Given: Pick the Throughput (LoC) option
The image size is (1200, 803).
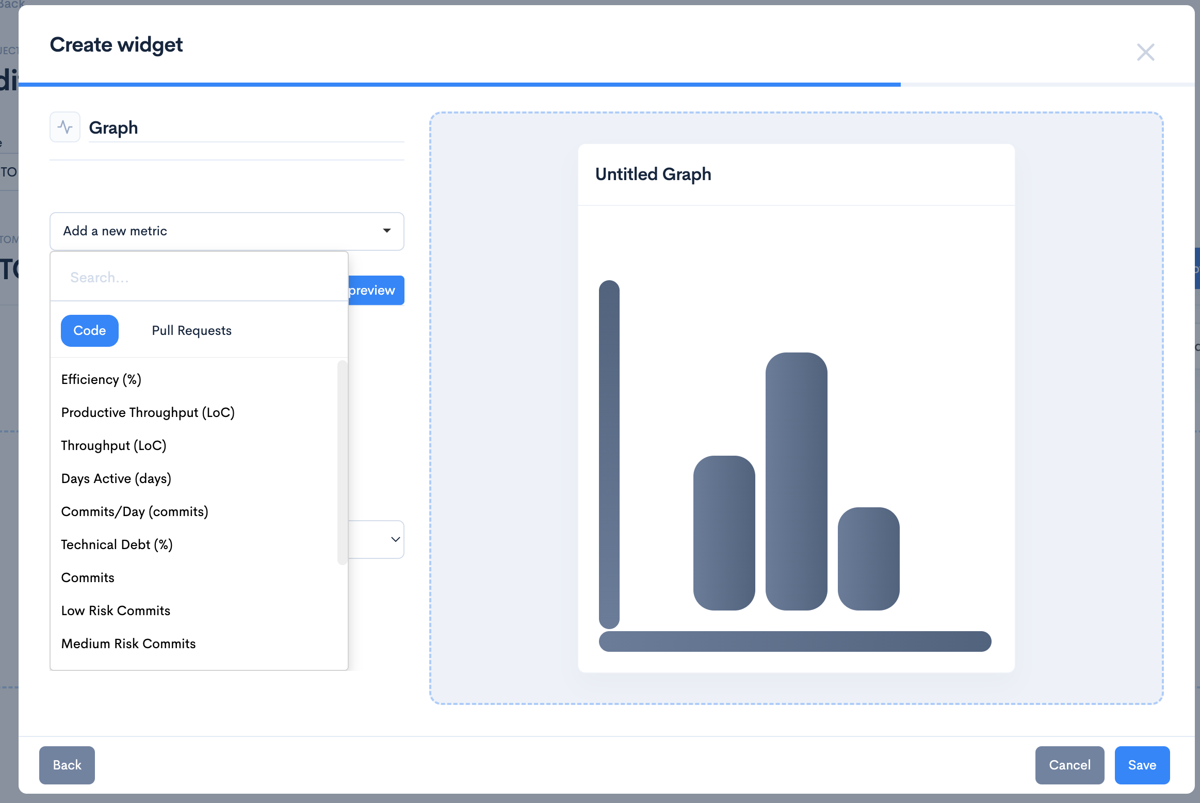Looking at the screenshot, I should pos(113,445).
